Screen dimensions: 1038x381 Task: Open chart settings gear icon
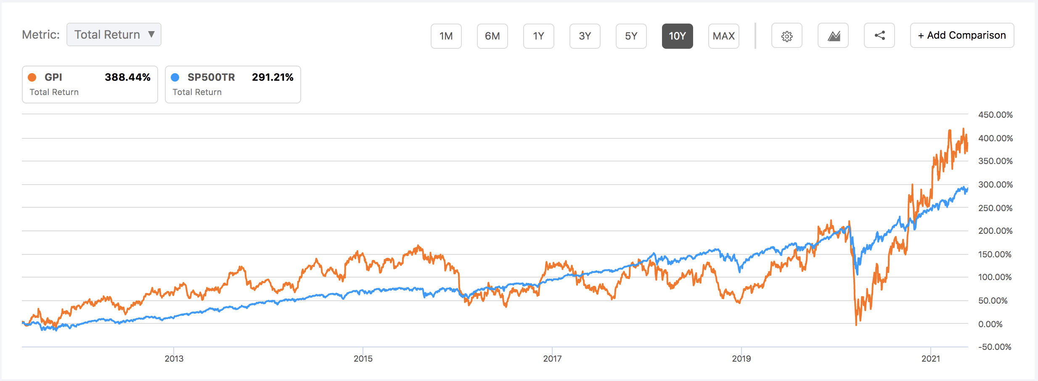[x=786, y=36]
